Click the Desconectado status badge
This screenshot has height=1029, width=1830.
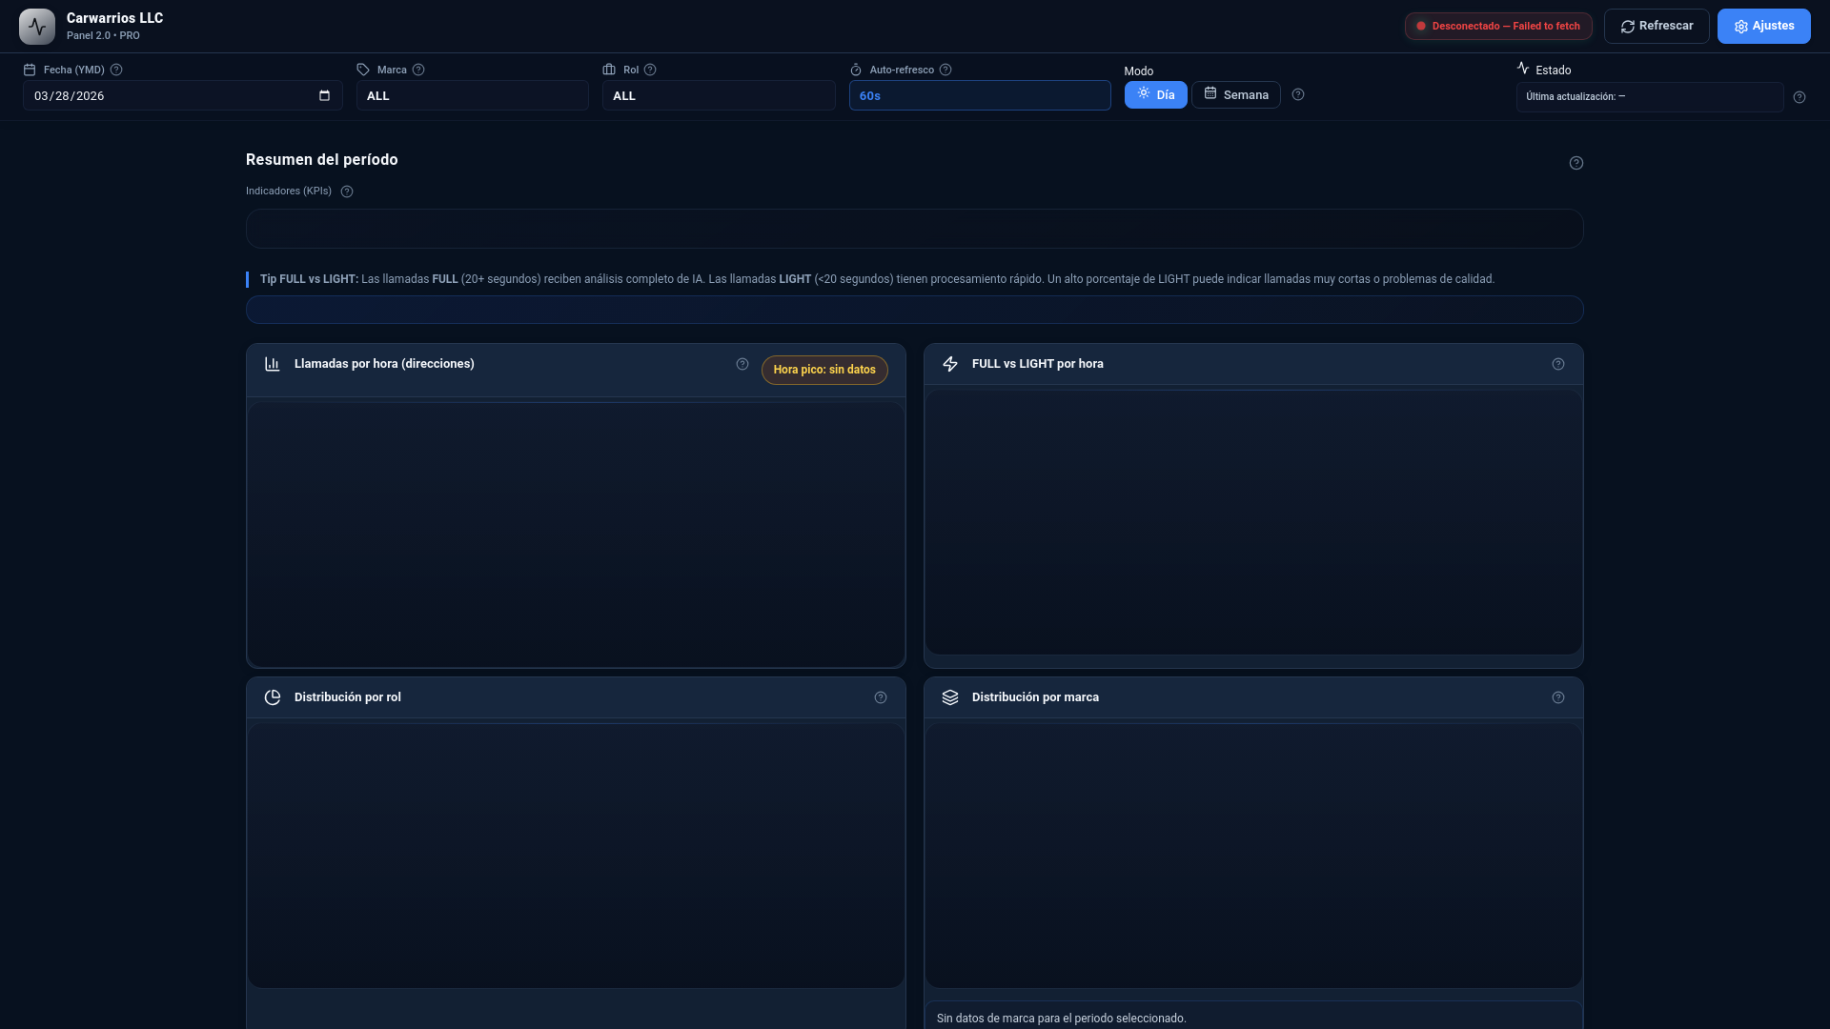1498,27
